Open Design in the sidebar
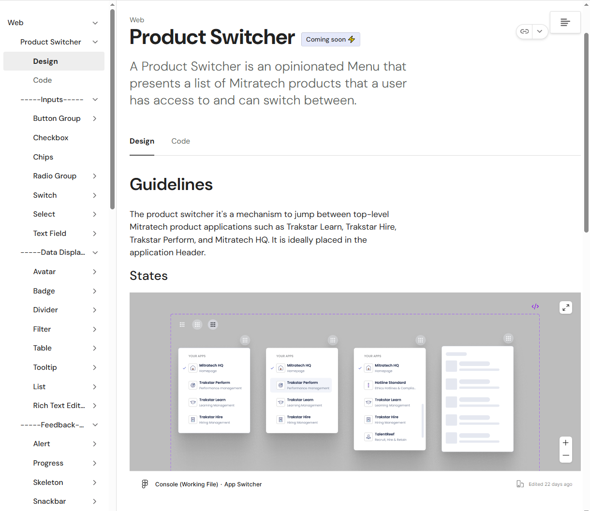The height and width of the screenshot is (511, 590). pos(54,61)
